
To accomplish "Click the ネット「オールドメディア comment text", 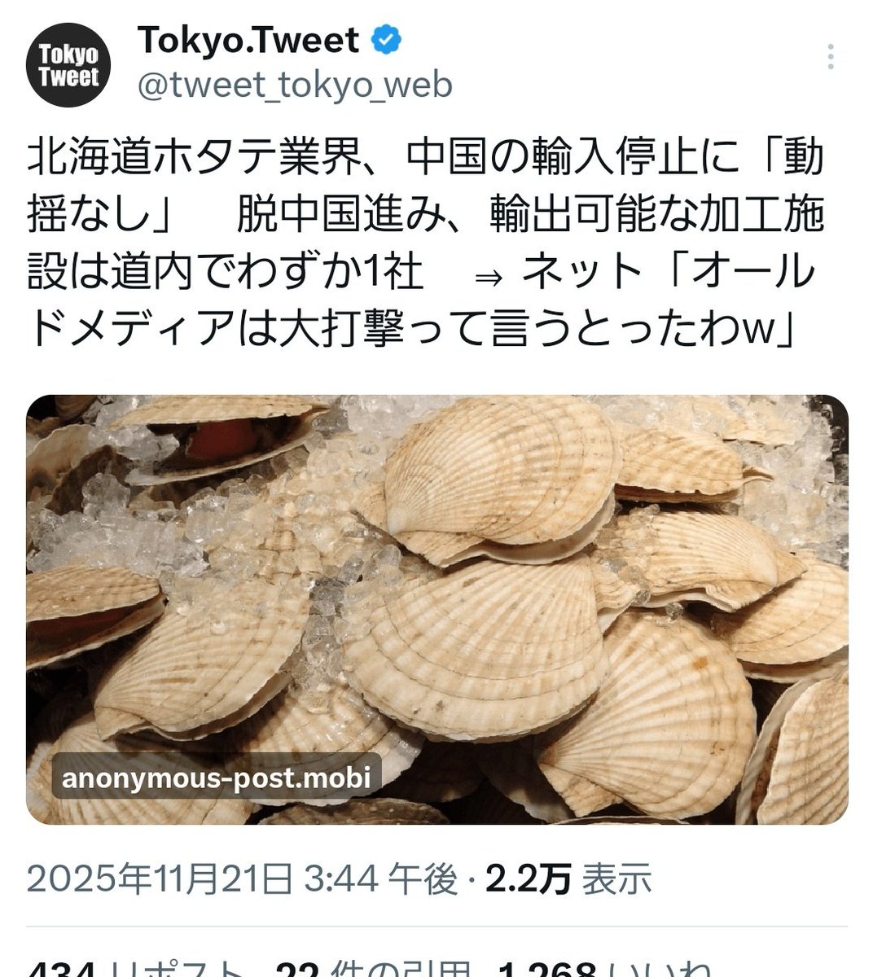I will [668, 272].
